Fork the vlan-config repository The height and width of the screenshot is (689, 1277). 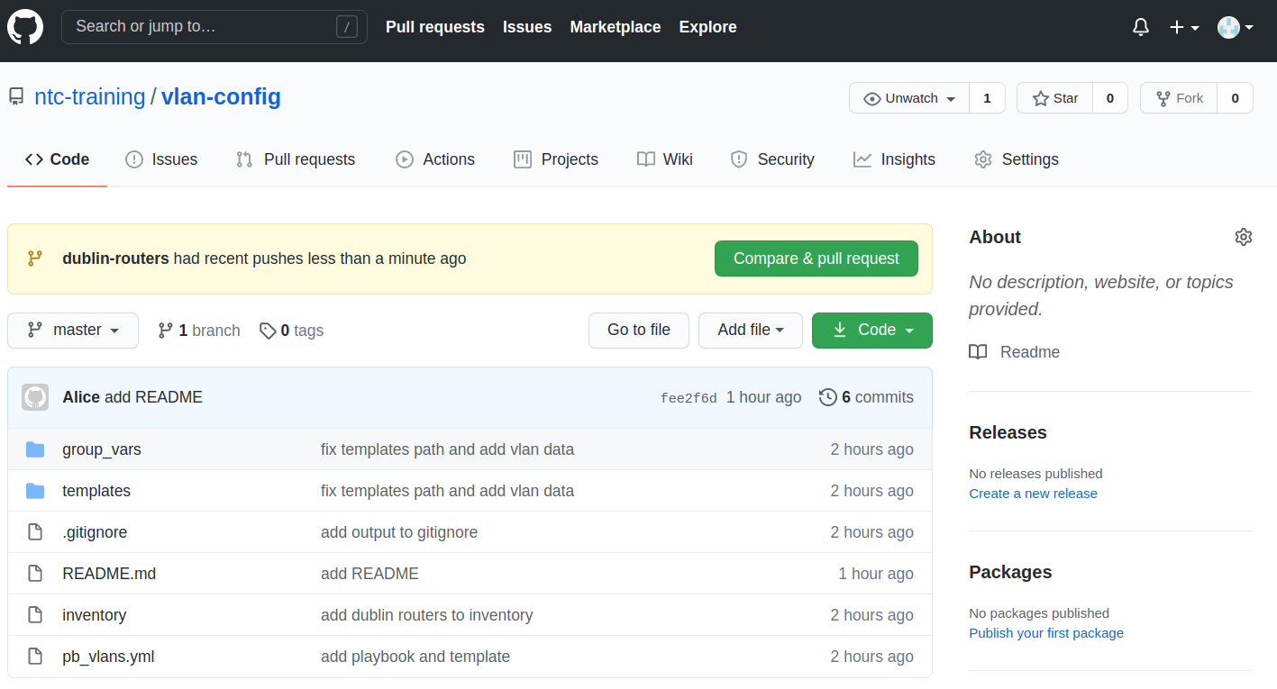click(1179, 98)
